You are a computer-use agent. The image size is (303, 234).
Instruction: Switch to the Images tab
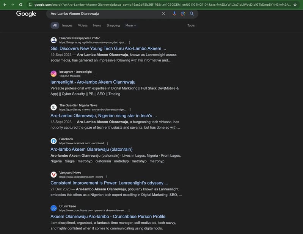tap(67, 25)
